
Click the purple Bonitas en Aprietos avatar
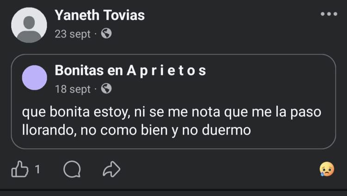point(35,78)
